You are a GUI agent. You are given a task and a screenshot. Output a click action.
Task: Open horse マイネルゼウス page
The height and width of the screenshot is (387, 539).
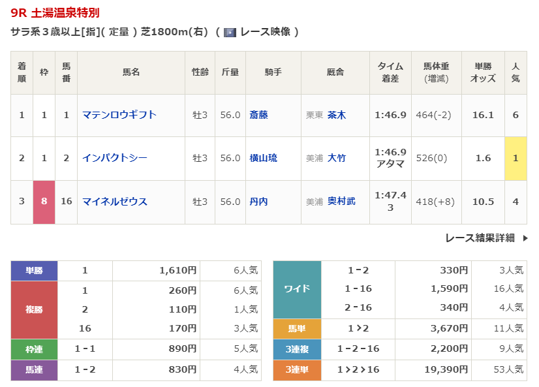point(115,202)
